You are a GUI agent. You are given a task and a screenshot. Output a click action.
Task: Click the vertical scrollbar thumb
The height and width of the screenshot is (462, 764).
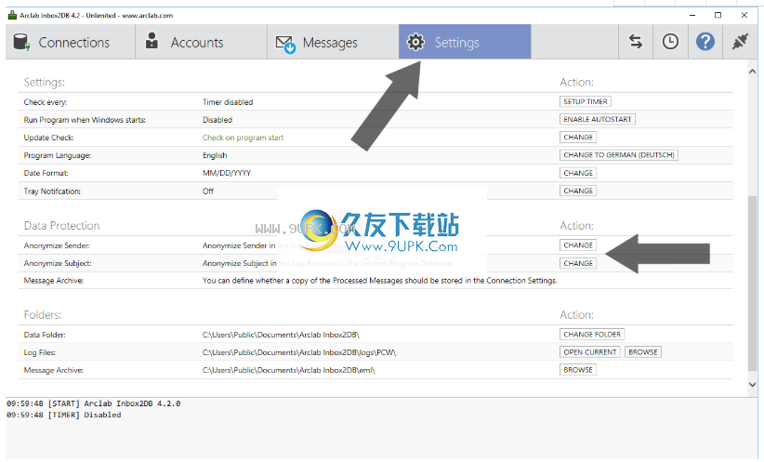752,283
